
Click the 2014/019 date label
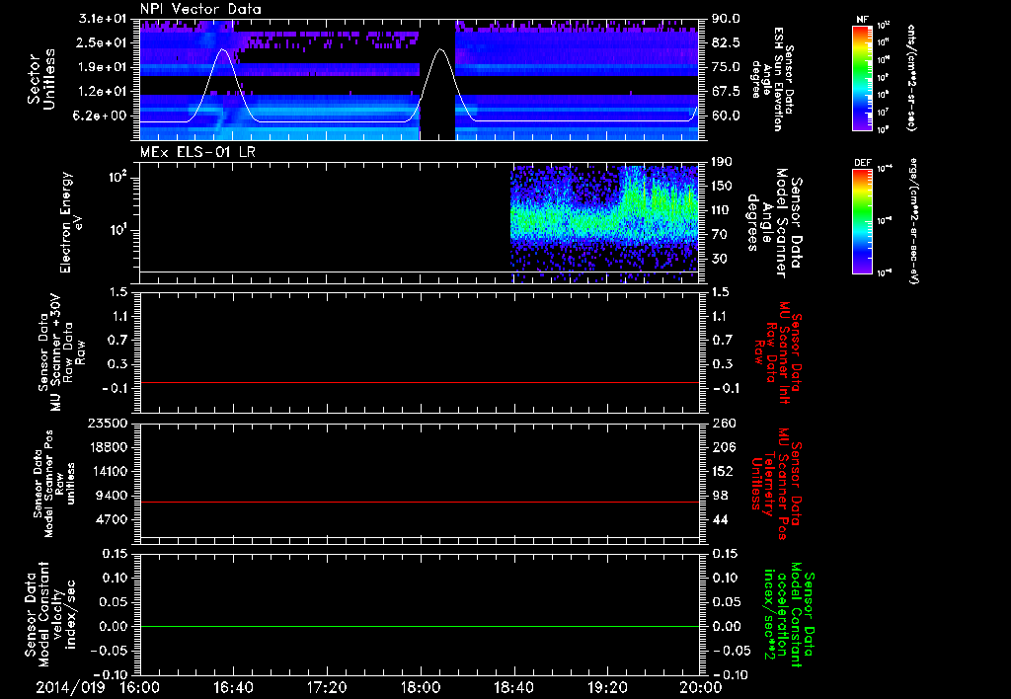(x=70, y=687)
